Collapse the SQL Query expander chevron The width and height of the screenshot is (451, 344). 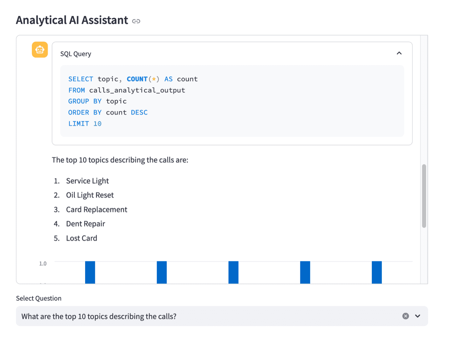pyautogui.click(x=399, y=53)
